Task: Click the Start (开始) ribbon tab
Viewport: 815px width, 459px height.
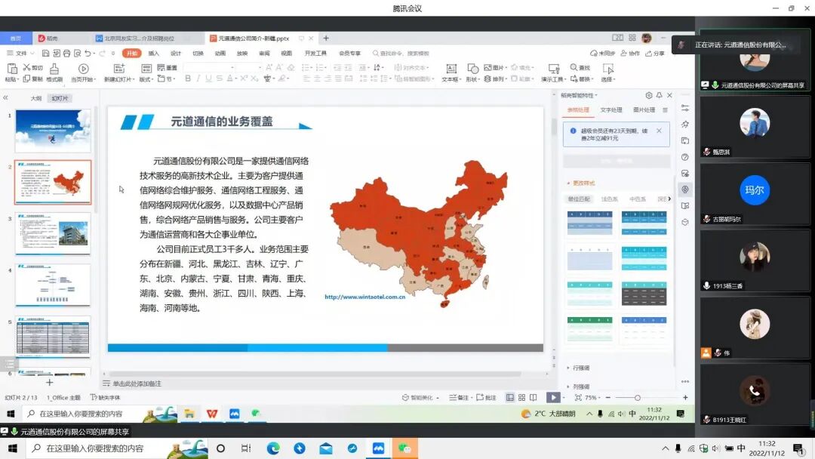Action: (131, 53)
